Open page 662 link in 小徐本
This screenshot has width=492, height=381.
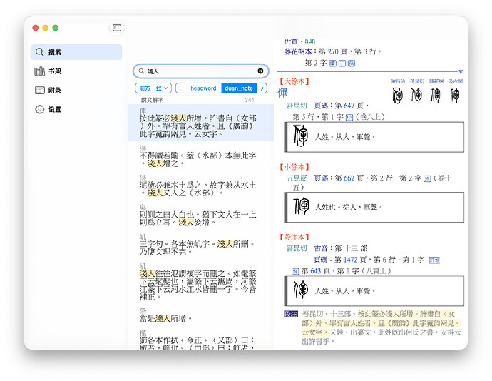click(x=349, y=178)
